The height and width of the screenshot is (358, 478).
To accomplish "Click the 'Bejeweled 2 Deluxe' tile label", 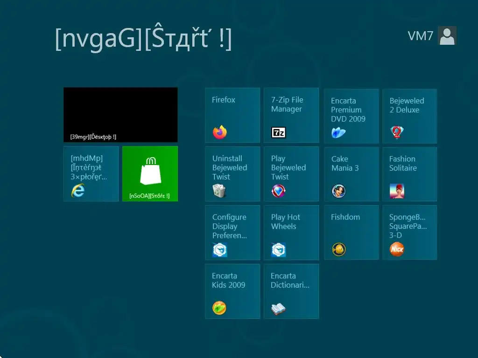I will click(407, 105).
